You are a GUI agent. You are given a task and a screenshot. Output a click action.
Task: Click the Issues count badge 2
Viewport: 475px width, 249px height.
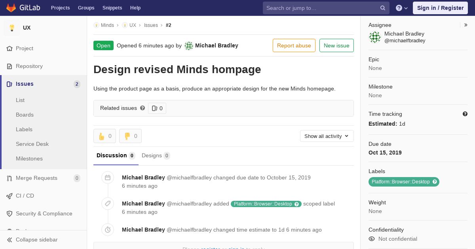tap(77, 84)
